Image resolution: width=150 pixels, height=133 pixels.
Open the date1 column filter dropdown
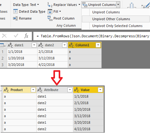click(34, 45)
